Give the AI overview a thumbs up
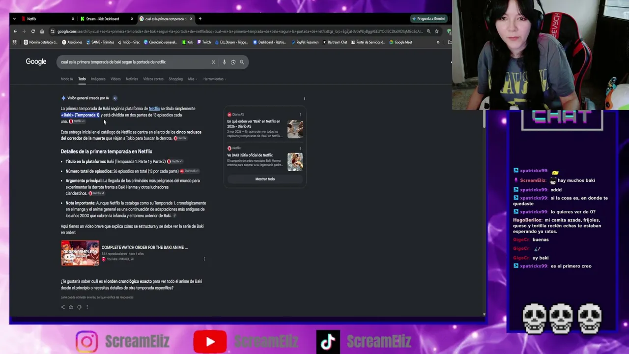The image size is (629, 354). [x=71, y=307]
